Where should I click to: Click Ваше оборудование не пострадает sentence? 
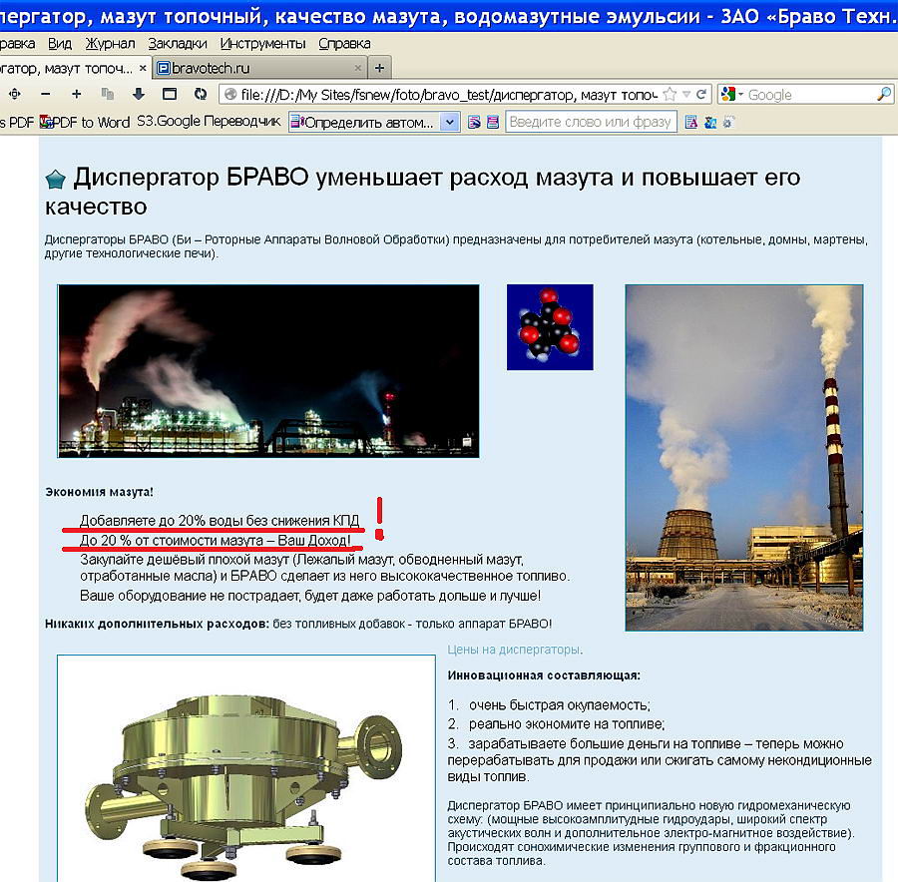coord(310,596)
